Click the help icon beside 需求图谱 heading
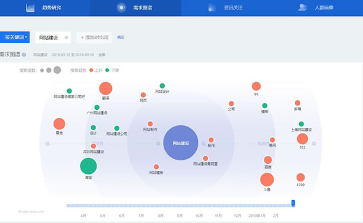This screenshot has width=363, height=223. [x=23, y=55]
